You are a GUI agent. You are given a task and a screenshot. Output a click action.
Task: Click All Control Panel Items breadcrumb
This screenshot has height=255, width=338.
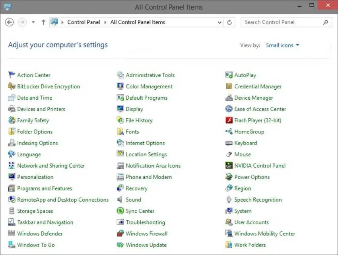point(138,22)
